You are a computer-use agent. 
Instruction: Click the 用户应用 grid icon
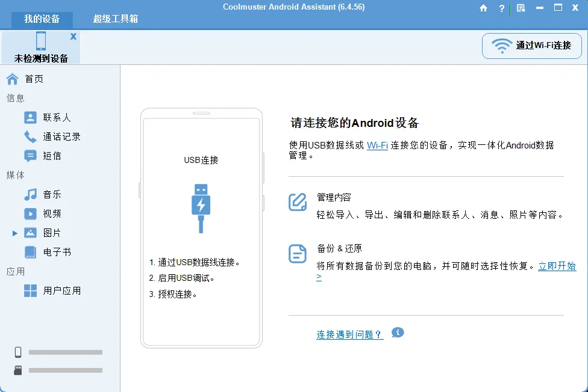(30, 290)
